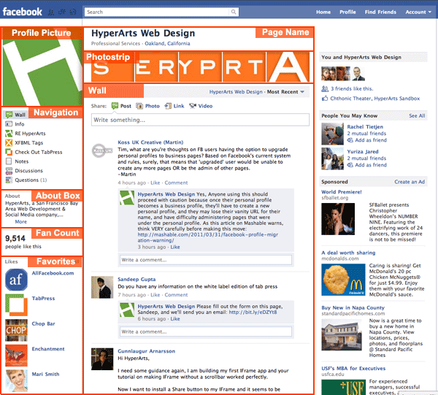Screen dimensions: 438x395
Task: Open AllFacebook.com in Likes
Action: pyautogui.click(x=53, y=273)
